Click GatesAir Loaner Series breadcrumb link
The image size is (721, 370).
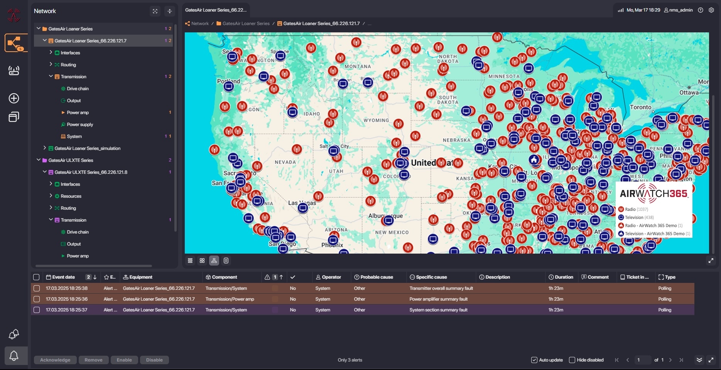pos(246,24)
